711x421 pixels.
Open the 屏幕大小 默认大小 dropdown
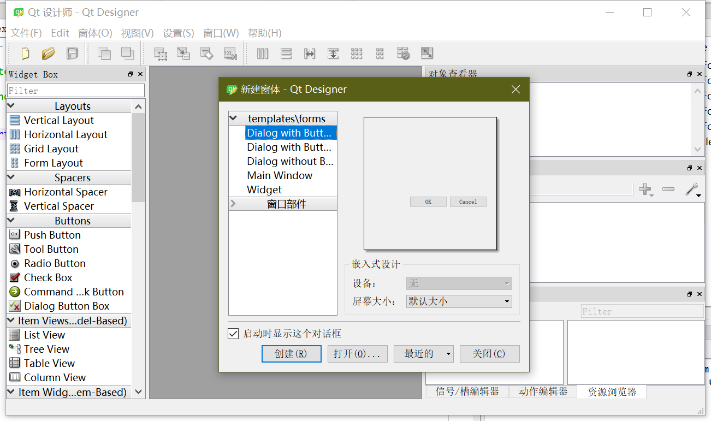pos(459,301)
